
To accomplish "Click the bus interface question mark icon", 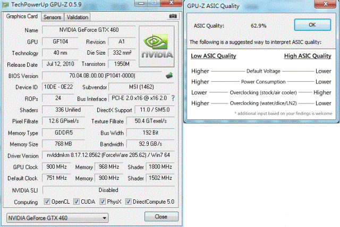I will [173, 98].
